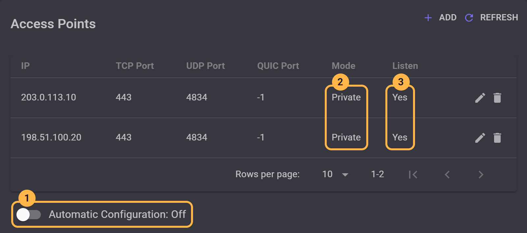The image size is (527, 233).
Task: Click the 1-2 page range indicator
Action: click(x=377, y=174)
